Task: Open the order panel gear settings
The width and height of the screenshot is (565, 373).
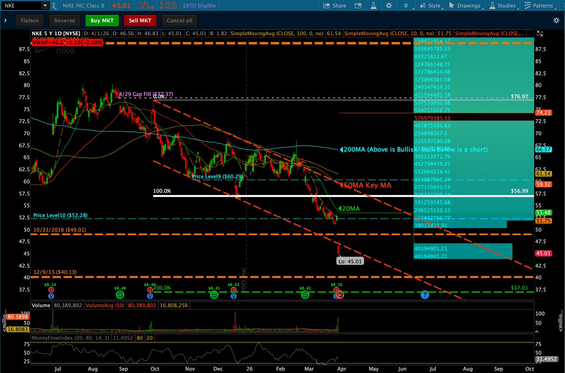Action: pos(556,20)
